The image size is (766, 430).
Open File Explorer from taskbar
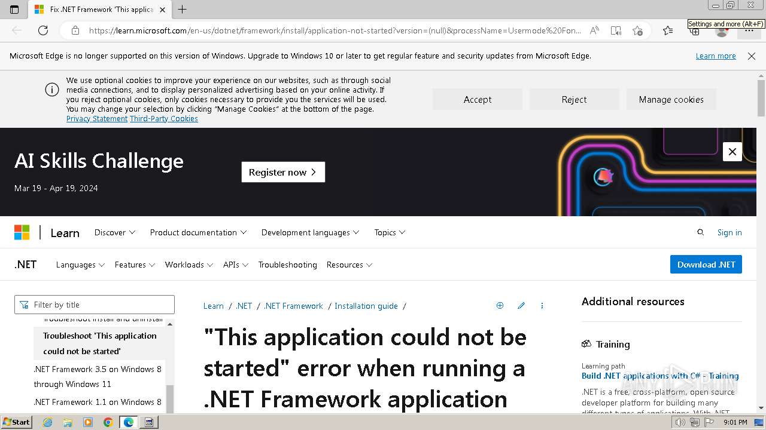pyautogui.click(x=68, y=422)
